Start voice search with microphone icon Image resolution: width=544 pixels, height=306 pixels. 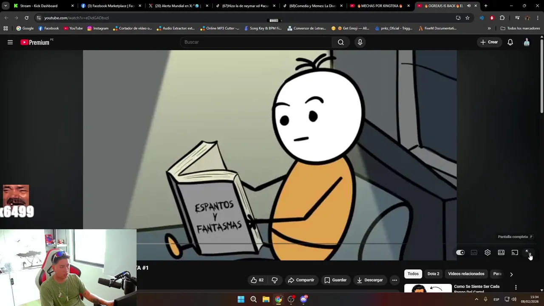(360, 42)
